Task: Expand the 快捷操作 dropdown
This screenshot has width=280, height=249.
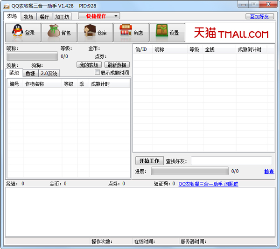Action: click(x=99, y=16)
